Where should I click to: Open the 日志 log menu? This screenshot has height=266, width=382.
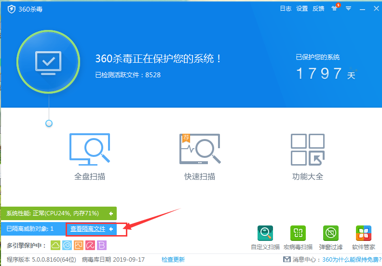(286, 9)
